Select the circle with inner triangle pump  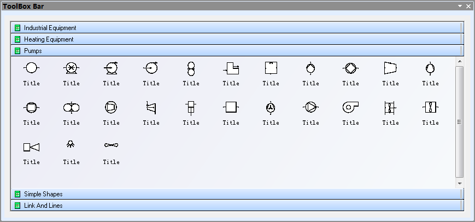coord(310,107)
